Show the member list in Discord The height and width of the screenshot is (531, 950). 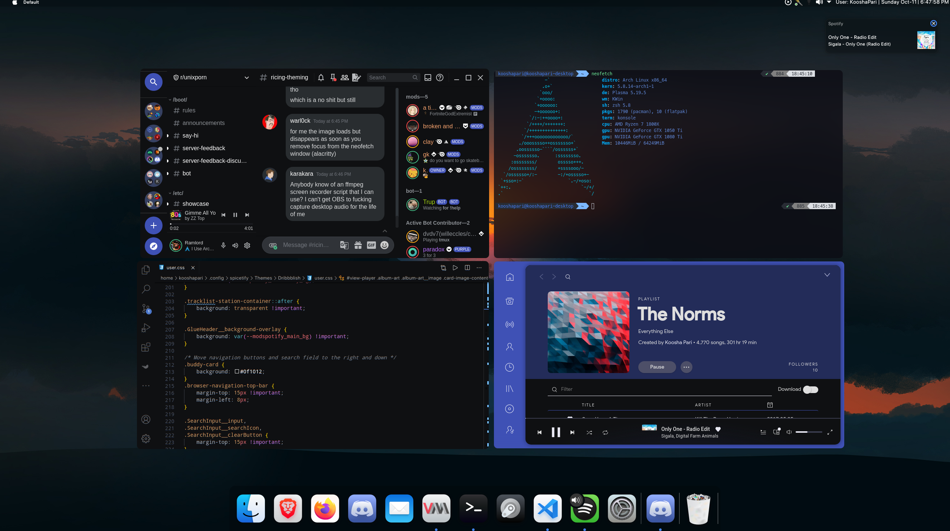tap(344, 77)
